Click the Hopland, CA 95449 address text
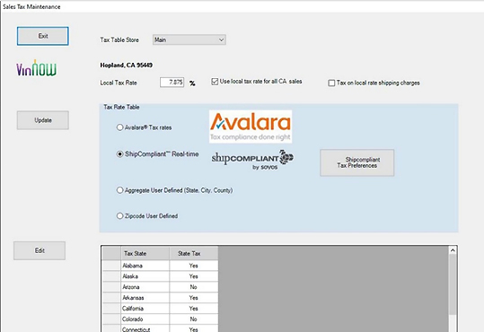 (x=127, y=66)
